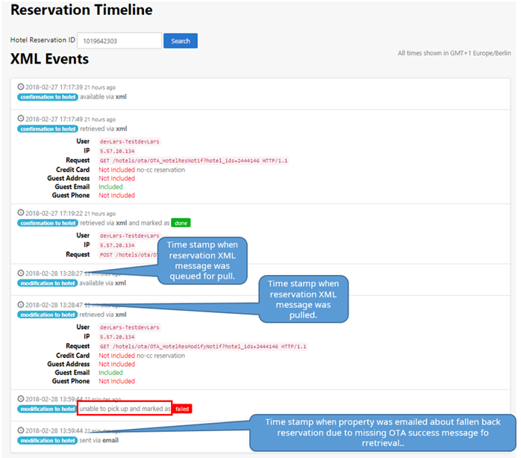Image resolution: width=521 pixels, height=458 pixels.
Task: Click the Hotel Reservation ID input field
Action: (119, 41)
